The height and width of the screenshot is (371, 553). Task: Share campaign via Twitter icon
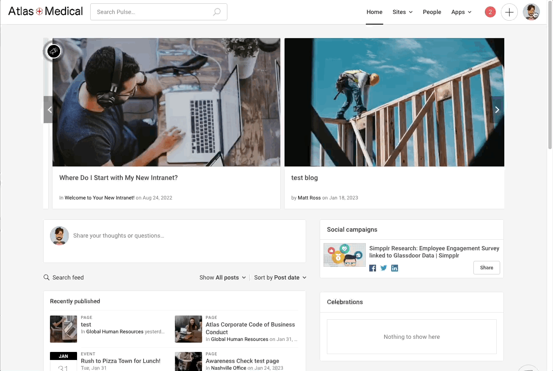(x=384, y=268)
